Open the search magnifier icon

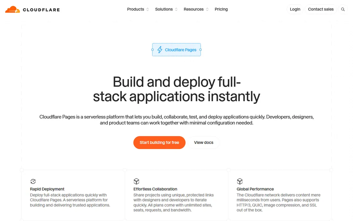click(343, 9)
